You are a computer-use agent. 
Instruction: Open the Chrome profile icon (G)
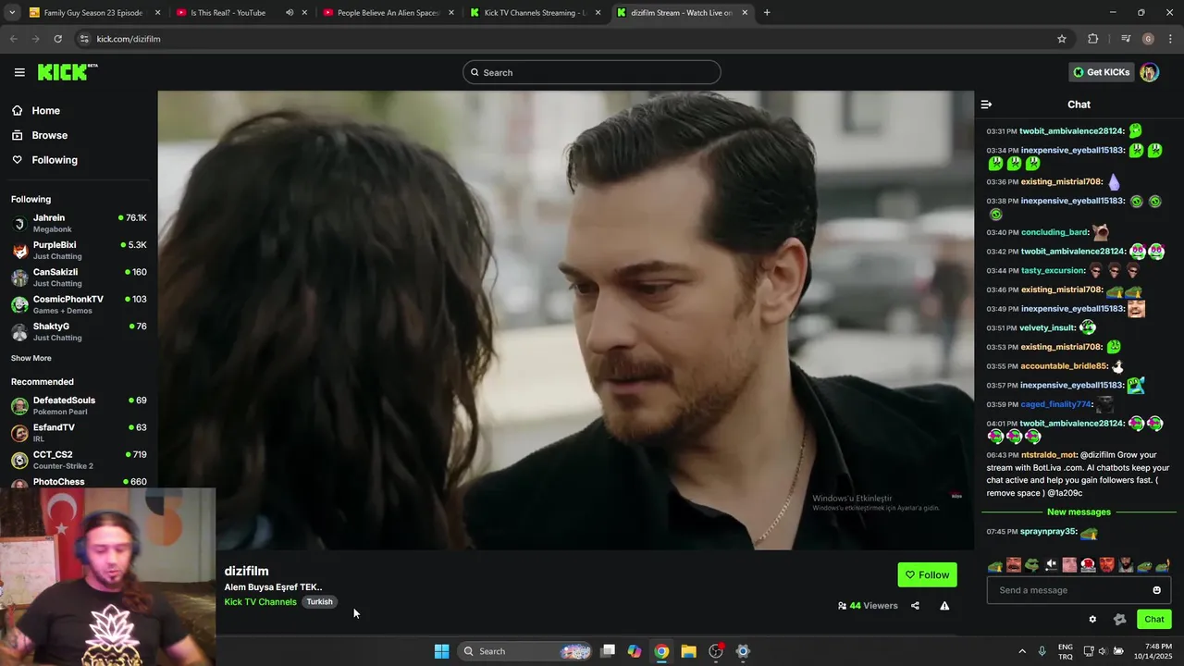tap(1148, 39)
